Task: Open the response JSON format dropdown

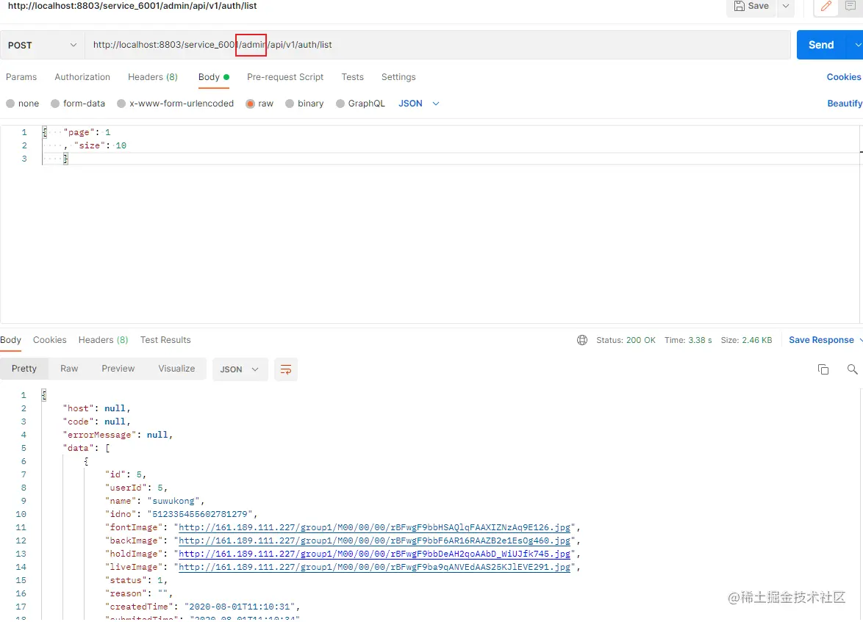Action: coord(240,369)
